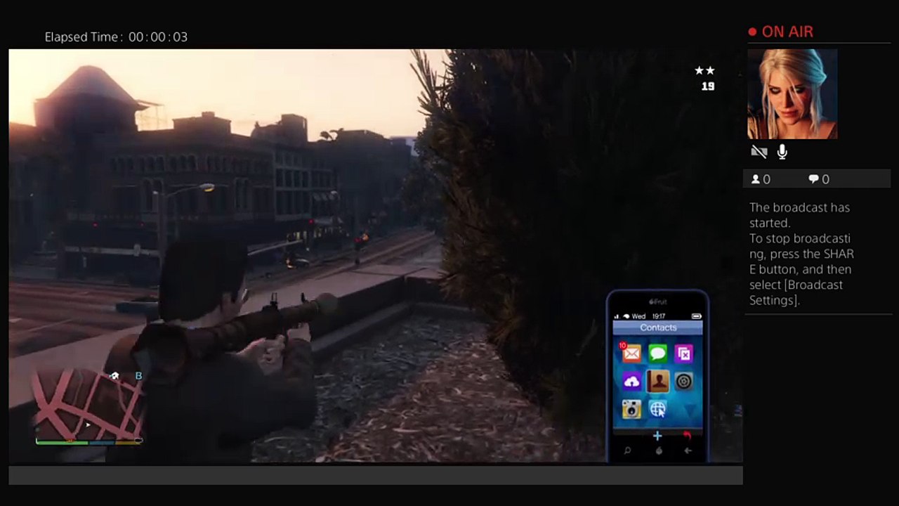This screenshot has height=506, width=899.
Task: Click the Wed day label on phone
Action: (638, 316)
